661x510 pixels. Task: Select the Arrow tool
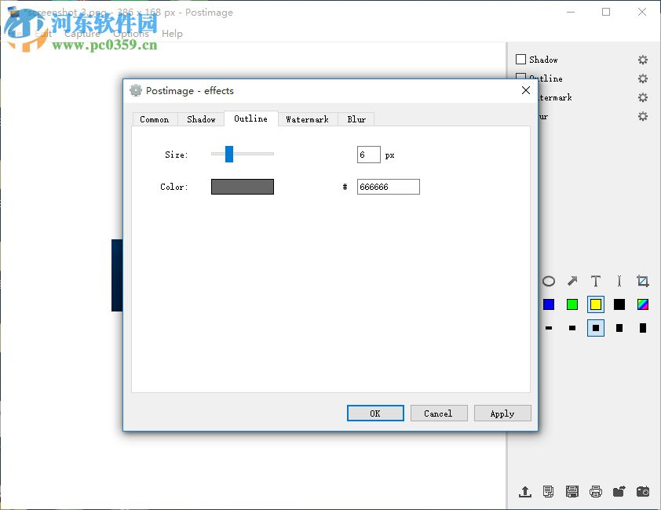coord(572,281)
